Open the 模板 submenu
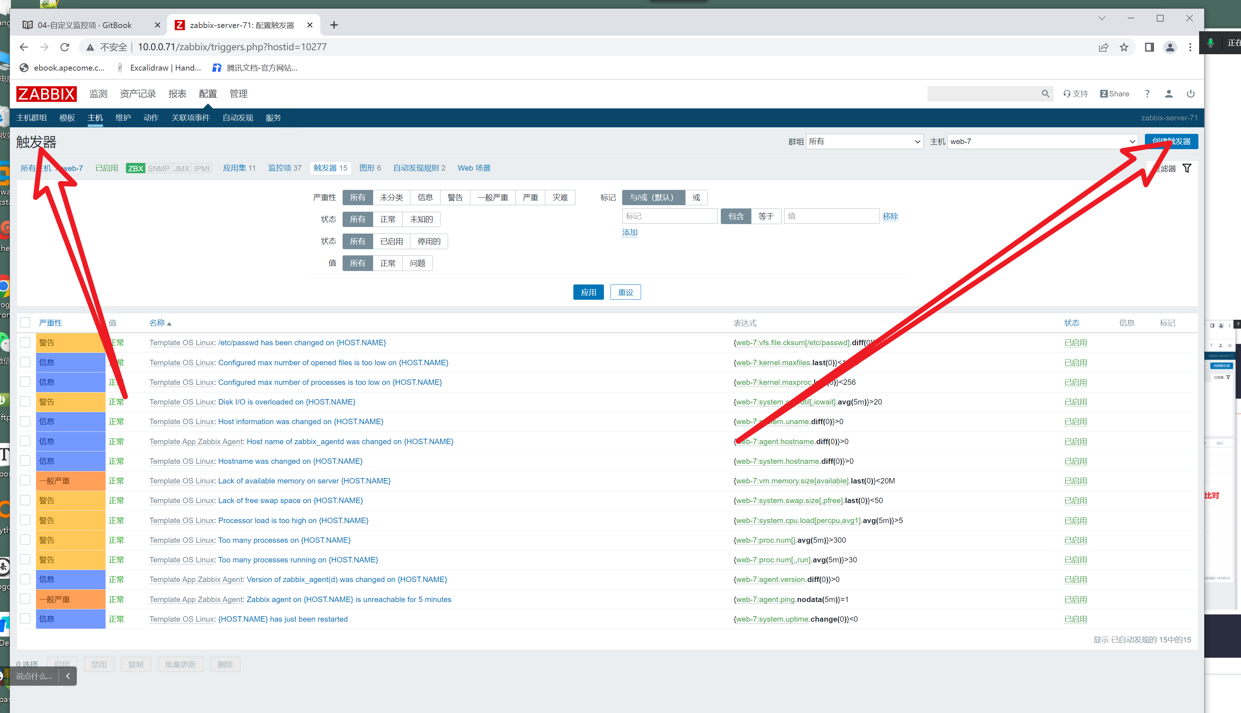Image resolution: width=1241 pixels, height=713 pixels. click(67, 117)
